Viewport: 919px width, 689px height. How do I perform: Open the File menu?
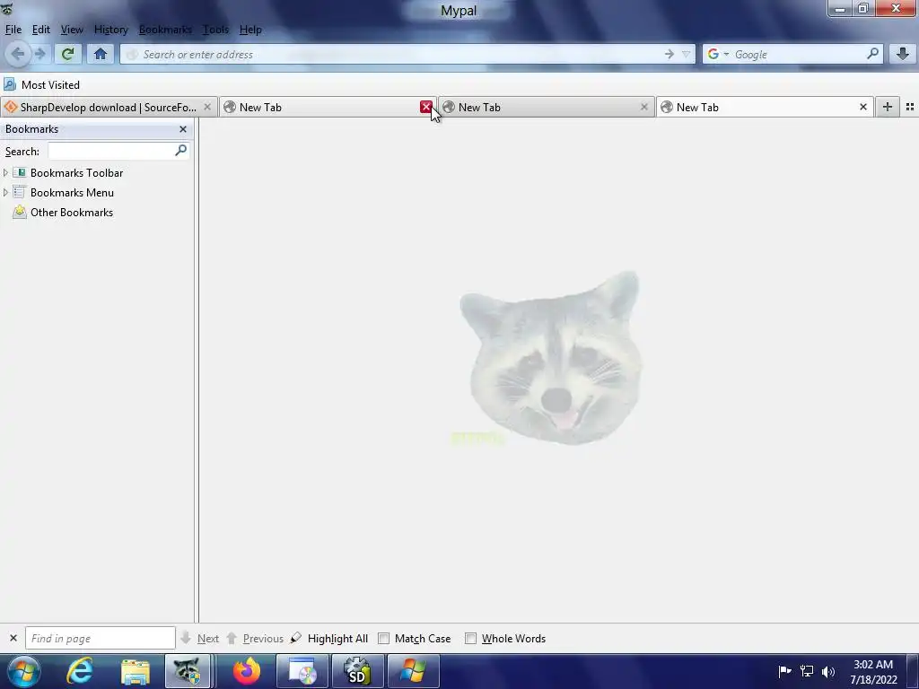click(x=13, y=30)
